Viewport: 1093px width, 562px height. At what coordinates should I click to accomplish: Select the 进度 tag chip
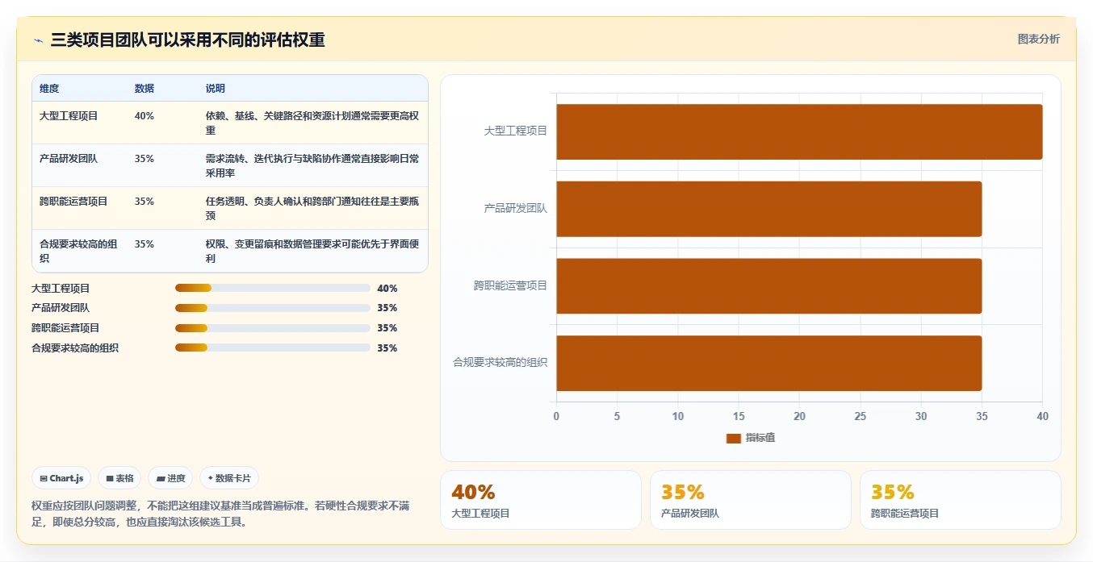pyautogui.click(x=170, y=478)
